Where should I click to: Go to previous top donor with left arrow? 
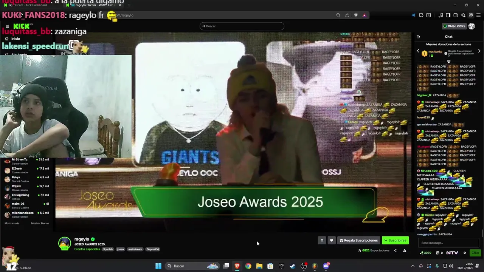click(x=418, y=51)
